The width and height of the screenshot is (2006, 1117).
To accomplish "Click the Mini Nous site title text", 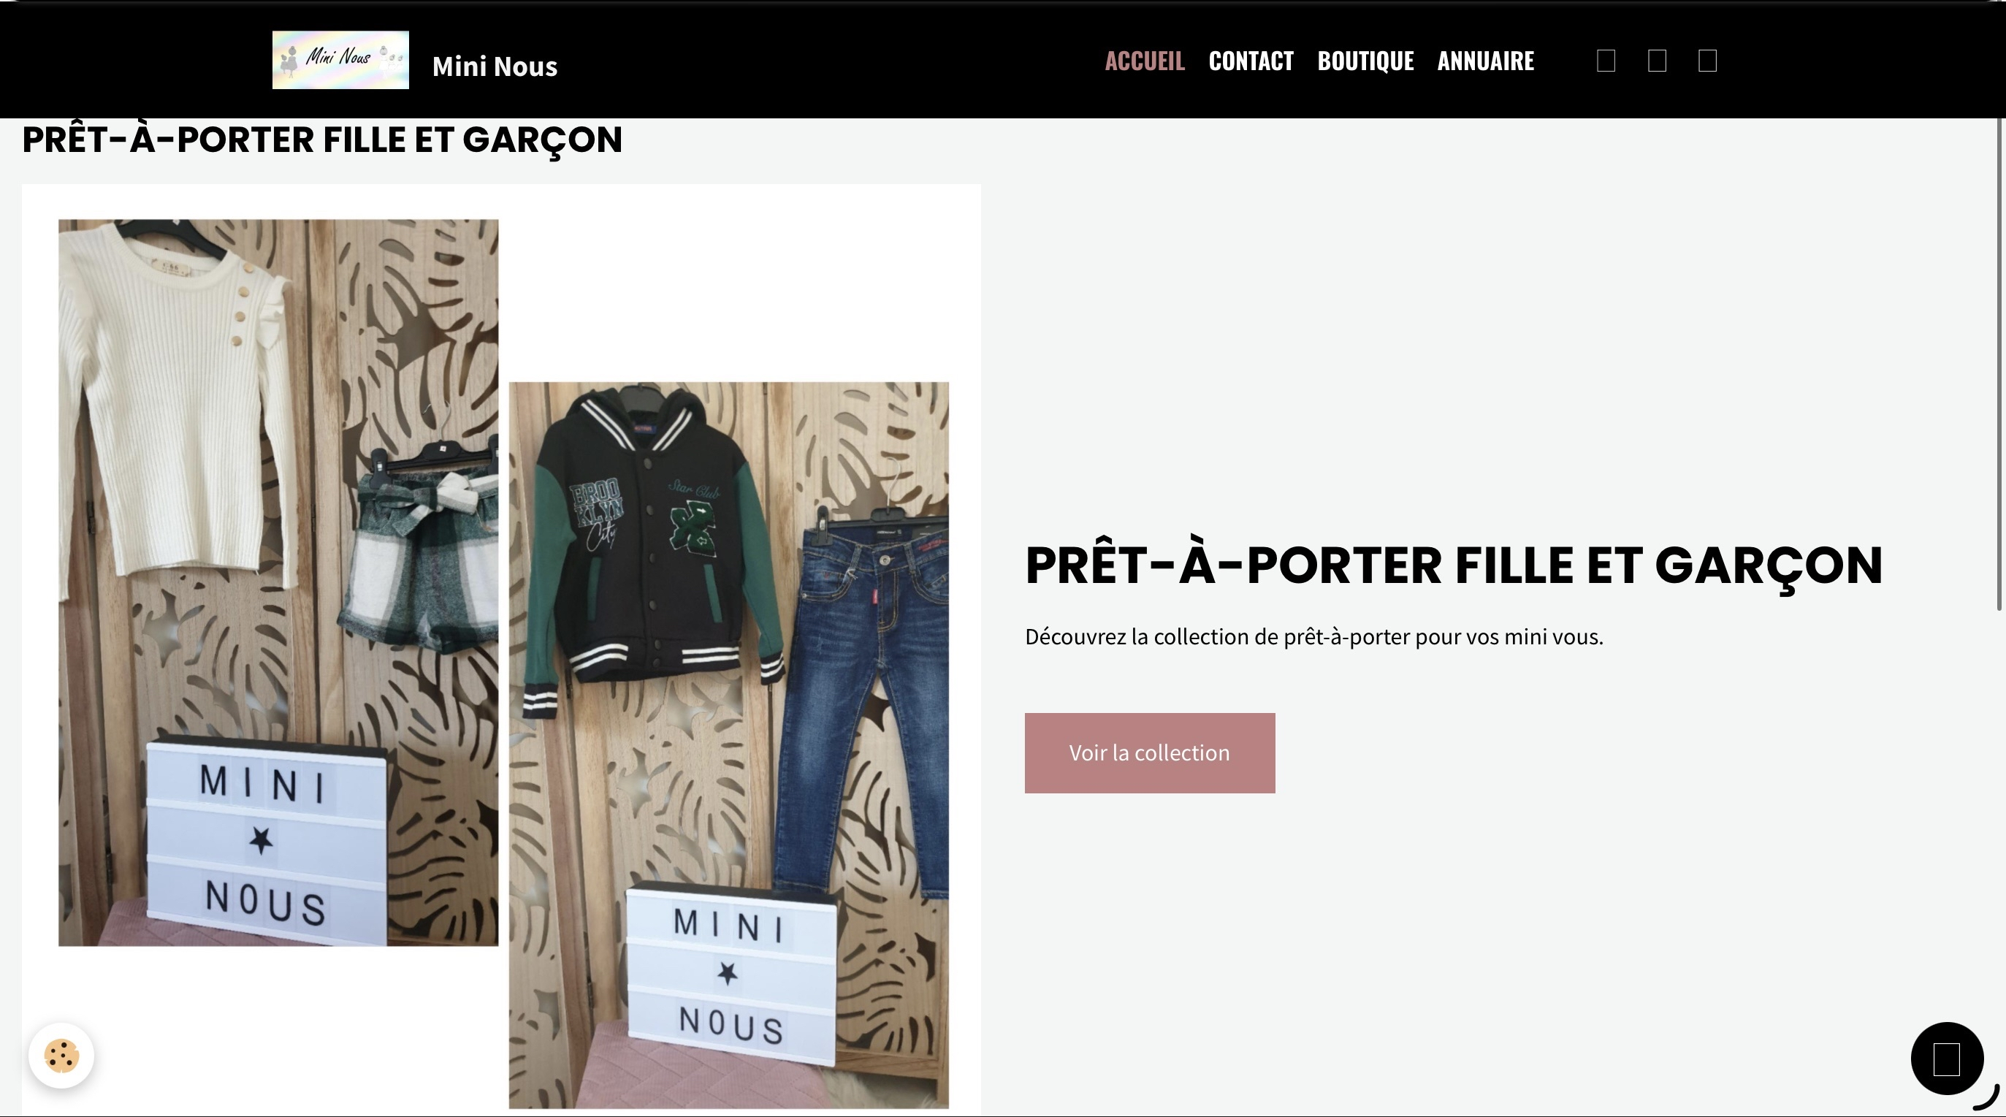I will tap(495, 66).
